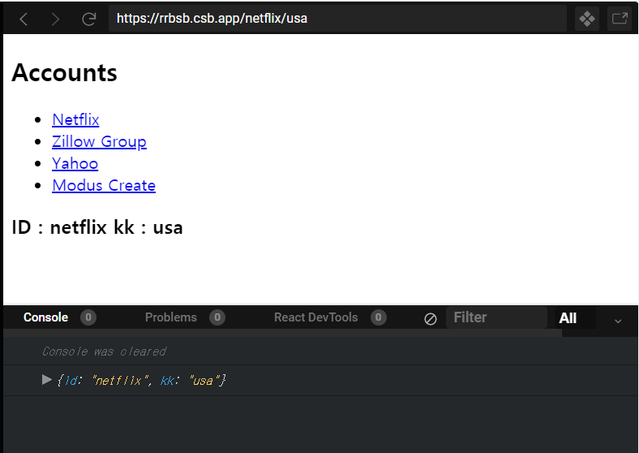Switch to the Problems tab
This screenshot has width=639, height=453.
171,317
